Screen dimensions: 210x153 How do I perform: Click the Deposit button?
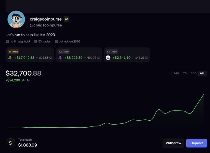pos(197,143)
